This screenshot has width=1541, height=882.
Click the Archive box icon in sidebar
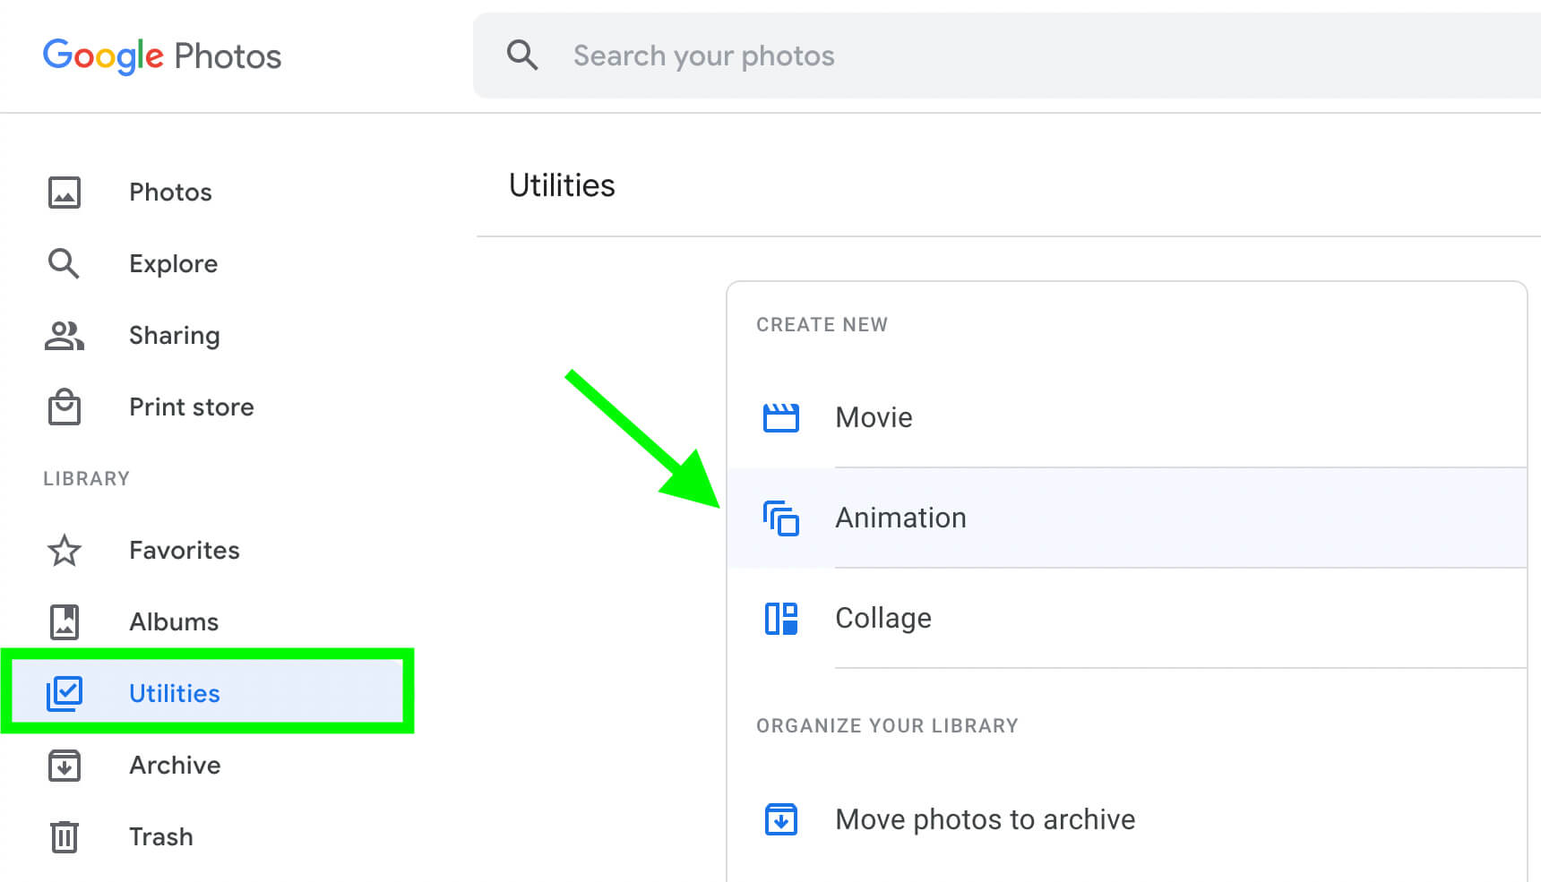point(64,766)
